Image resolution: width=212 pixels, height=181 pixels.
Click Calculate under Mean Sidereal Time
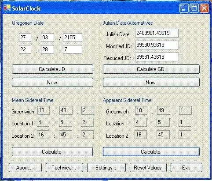52,152
